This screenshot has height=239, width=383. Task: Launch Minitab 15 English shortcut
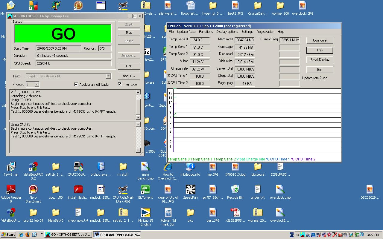(x=145, y=212)
